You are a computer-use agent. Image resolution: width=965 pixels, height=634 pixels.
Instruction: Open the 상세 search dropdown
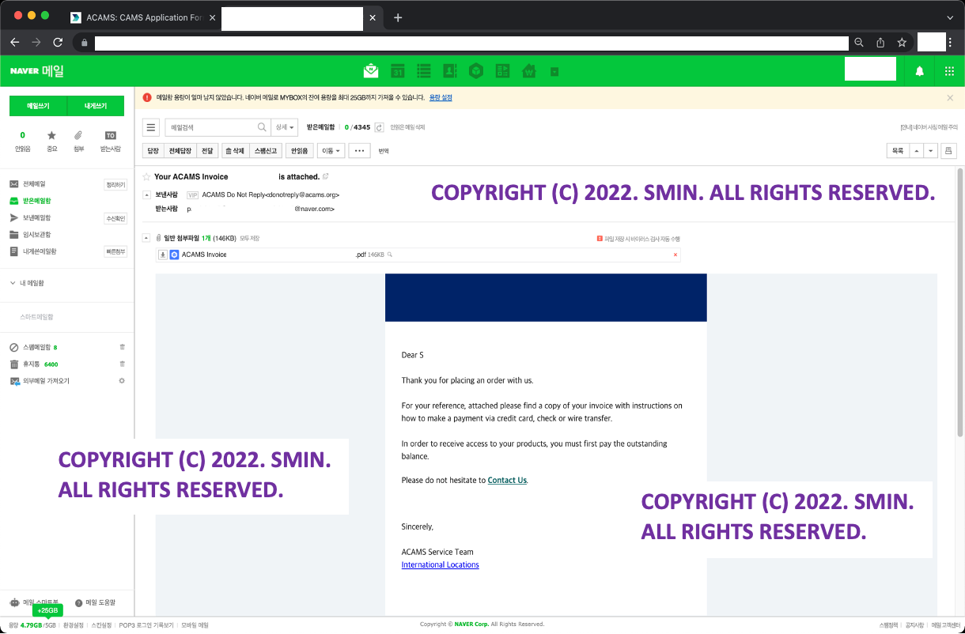pyautogui.click(x=284, y=127)
